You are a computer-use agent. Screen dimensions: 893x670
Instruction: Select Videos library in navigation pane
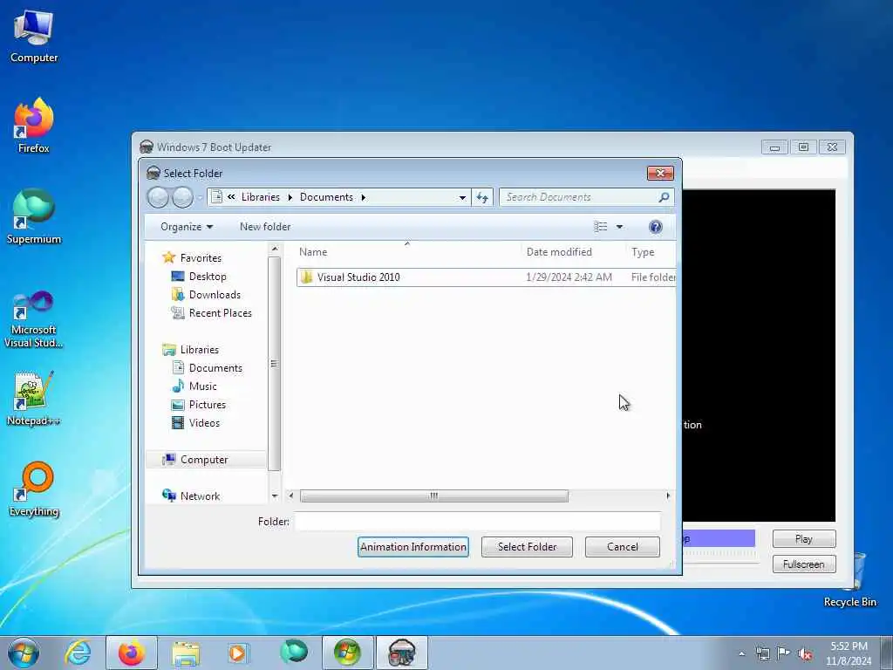tap(204, 423)
